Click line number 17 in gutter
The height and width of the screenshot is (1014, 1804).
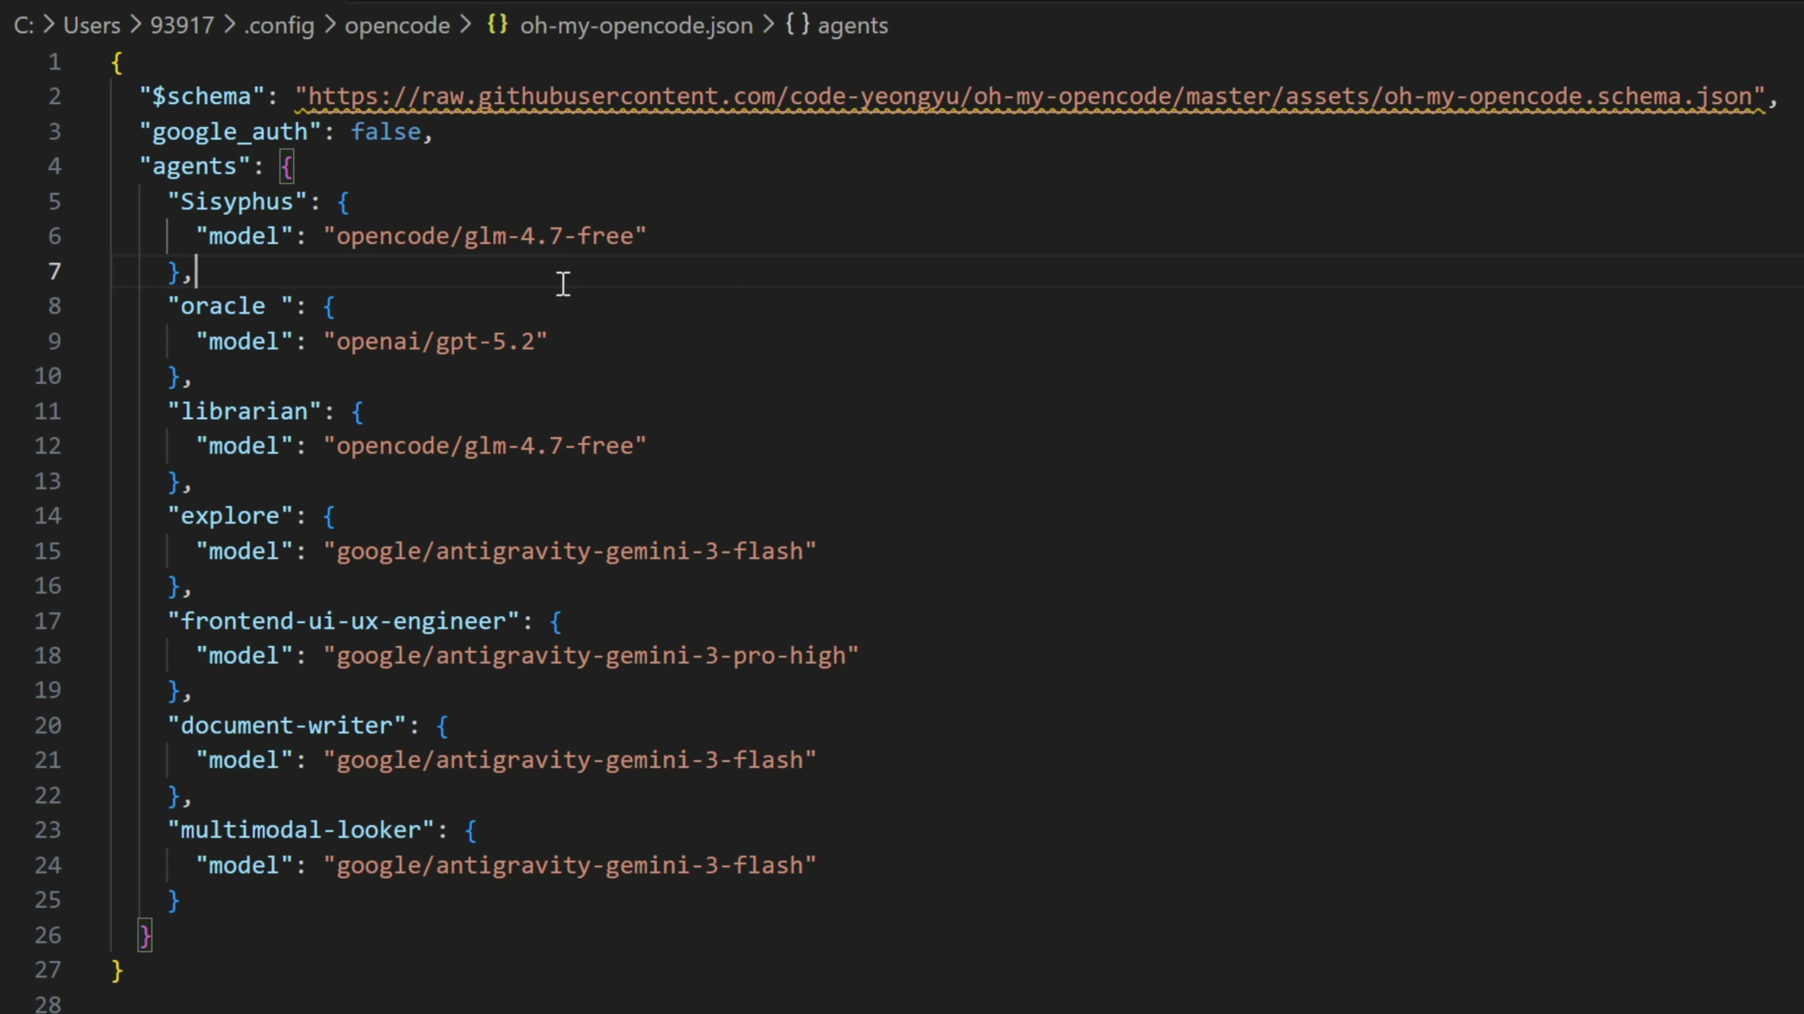pyautogui.click(x=47, y=621)
